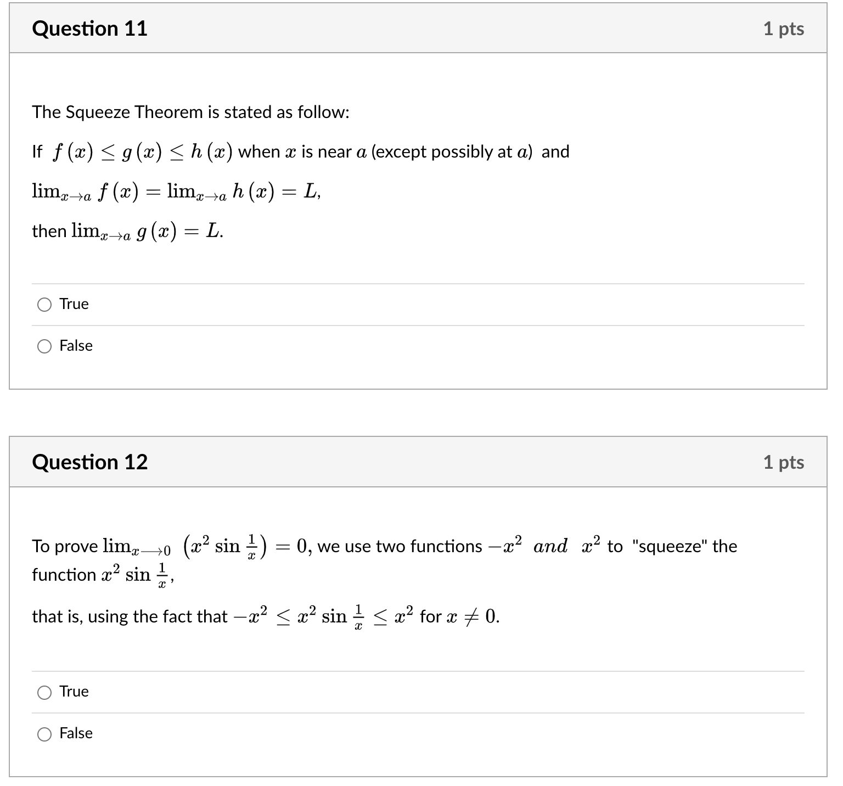The width and height of the screenshot is (843, 786).
Task: Select True for Question 12
Action: [45, 693]
